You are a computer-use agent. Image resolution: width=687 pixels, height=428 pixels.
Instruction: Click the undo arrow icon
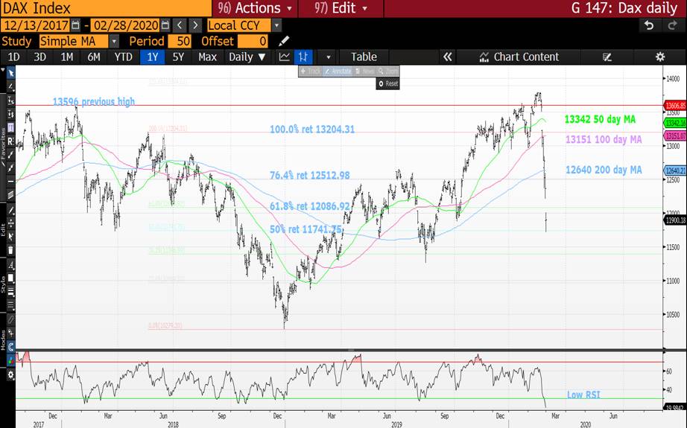(649, 25)
